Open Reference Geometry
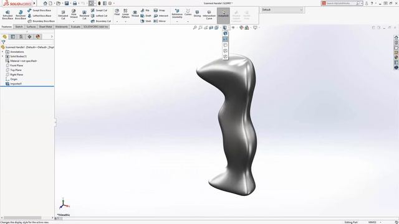This screenshot has height=224, width=399. (x=177, y=14)
